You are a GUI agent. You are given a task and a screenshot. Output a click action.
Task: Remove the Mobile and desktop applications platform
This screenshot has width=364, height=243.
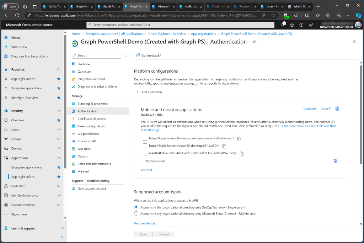(x=337, y=109)
